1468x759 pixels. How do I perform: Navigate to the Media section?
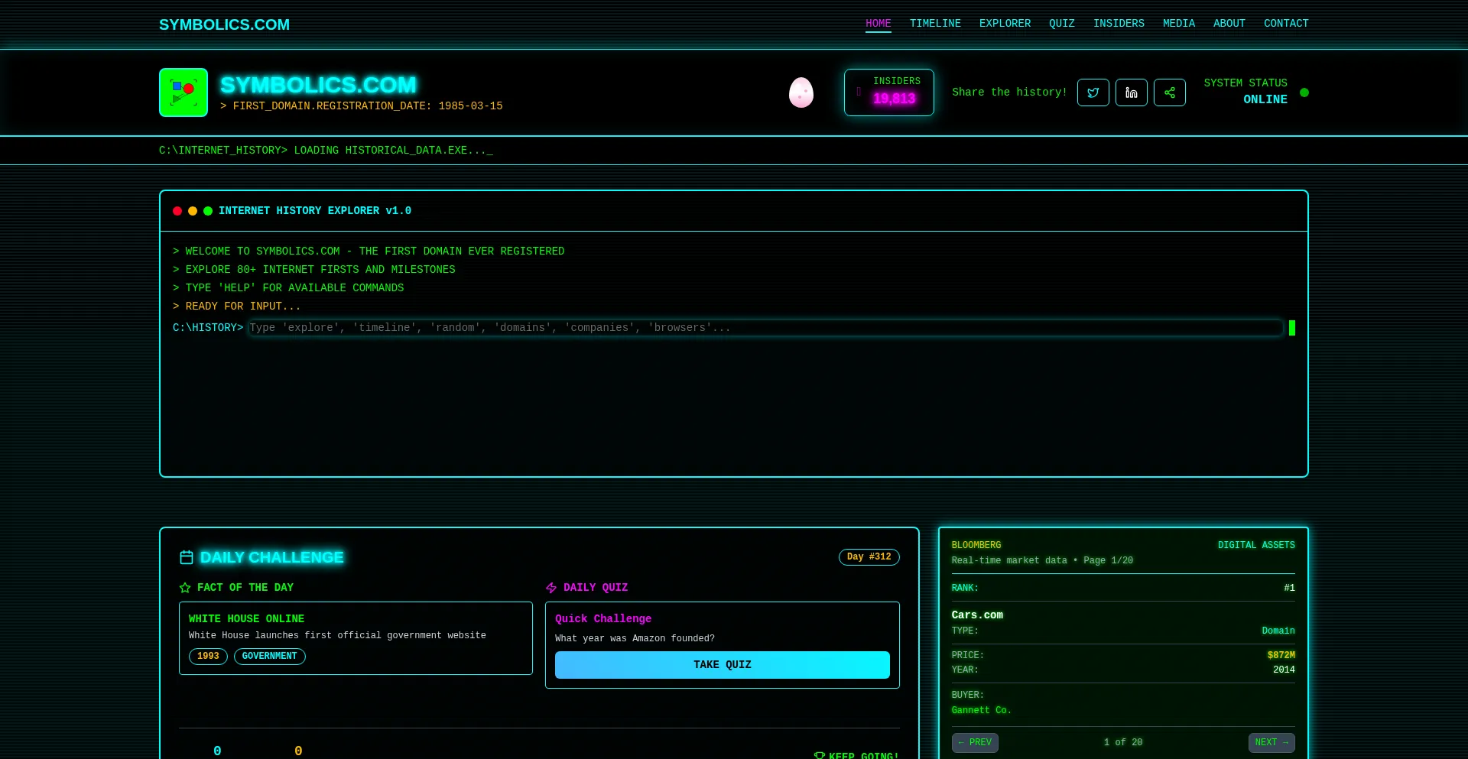pyautogui.click(x=1178, y=24)
